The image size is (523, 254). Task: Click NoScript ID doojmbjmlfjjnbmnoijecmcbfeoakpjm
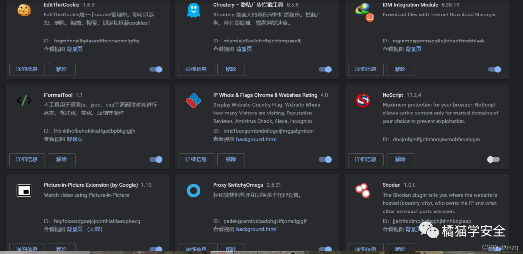pos(436,139)
